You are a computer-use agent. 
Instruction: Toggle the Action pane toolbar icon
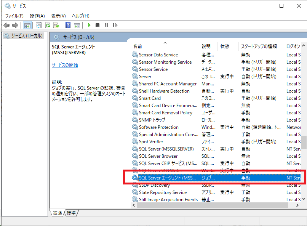pos(77,25)
